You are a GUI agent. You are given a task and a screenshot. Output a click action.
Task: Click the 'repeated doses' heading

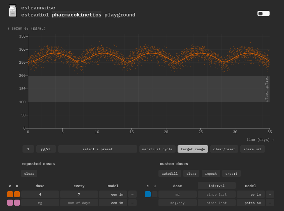pos(38,164)
